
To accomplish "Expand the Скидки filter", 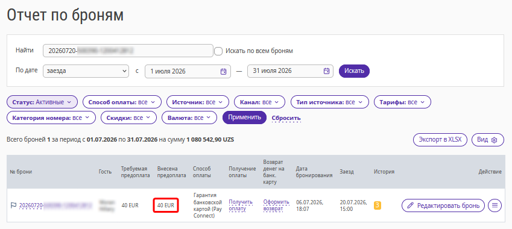I will (x=128, y=118).
